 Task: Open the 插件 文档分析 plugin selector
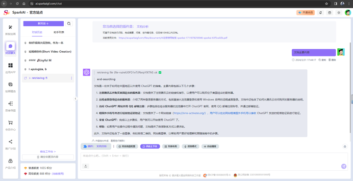(x=96, y=146)
